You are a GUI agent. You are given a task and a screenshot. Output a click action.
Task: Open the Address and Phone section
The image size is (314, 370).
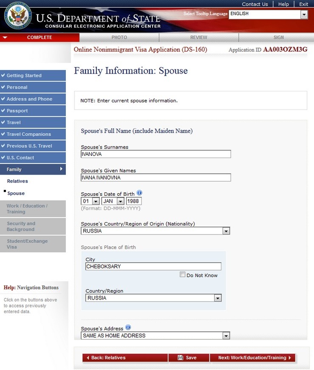(x=33, y=99)
